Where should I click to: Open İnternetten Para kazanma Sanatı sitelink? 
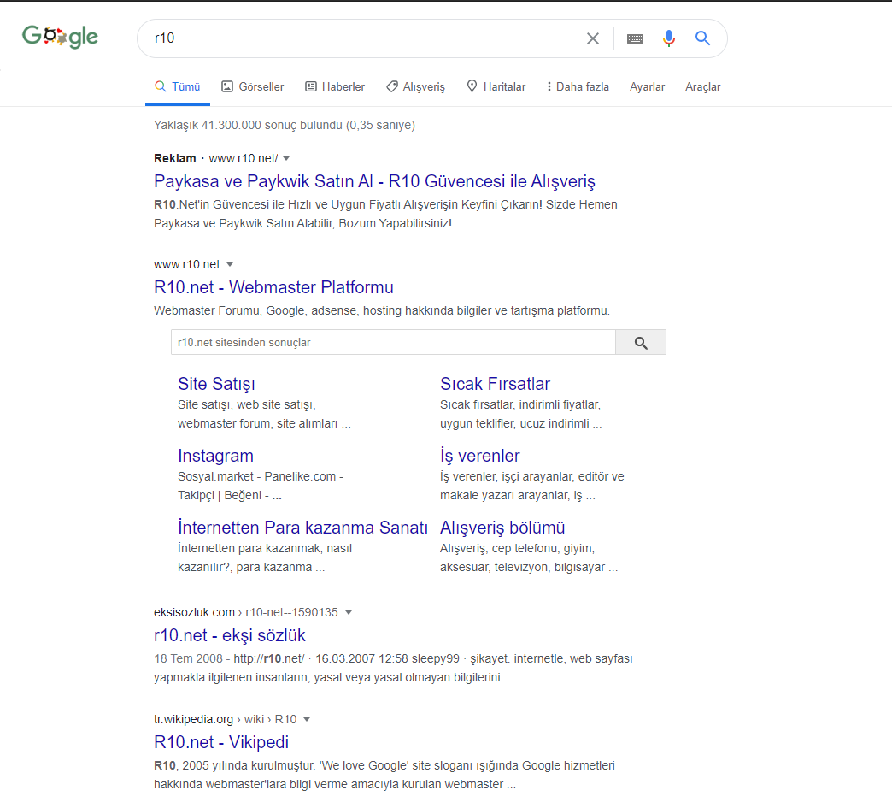(302, 528)
